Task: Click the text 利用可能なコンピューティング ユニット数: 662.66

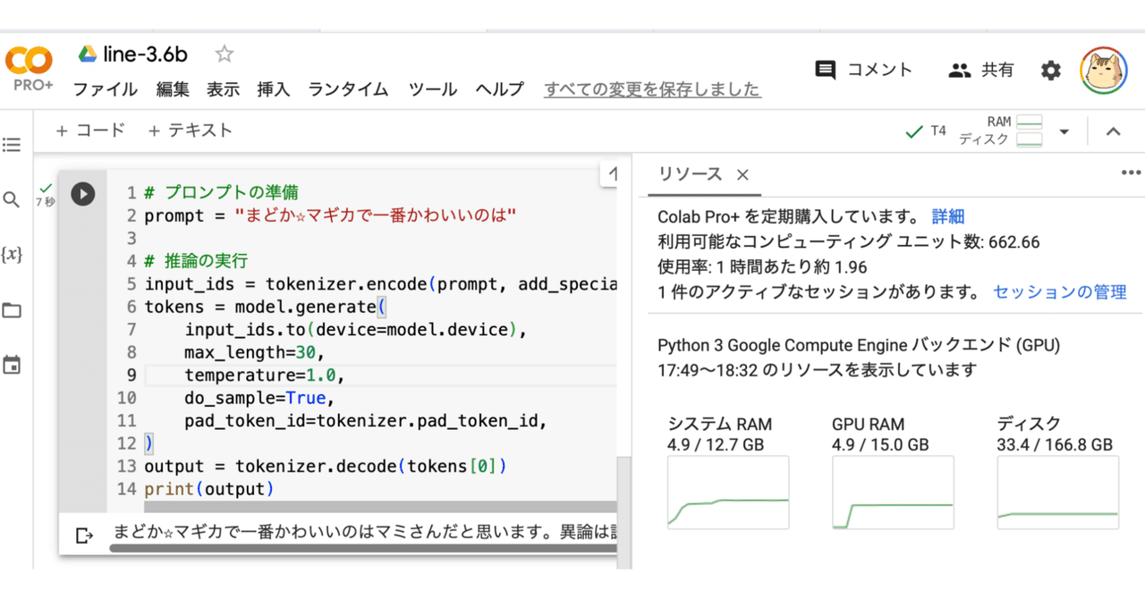Action: point(849,241)
